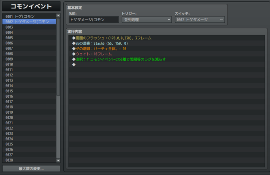Viewport: 270px width, 175px height.
Task: Select empty common event 0010
Action: [29, 64]
